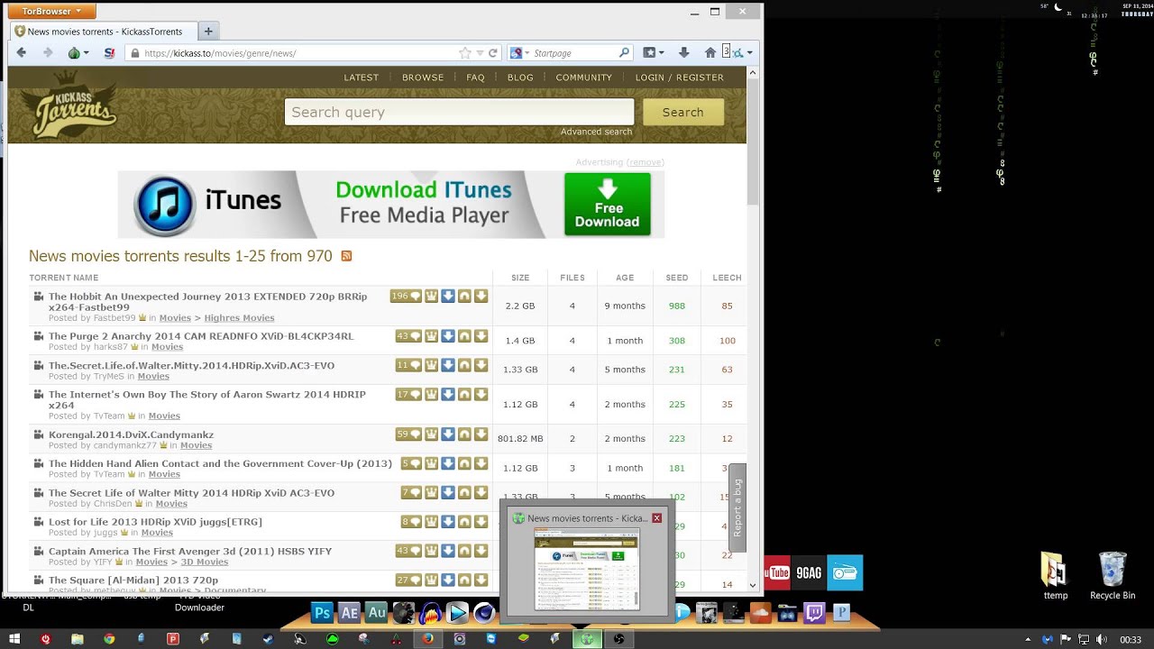Viewport: 1154px width, 649px height.
Task: Click the crown verified icon on The Hobbit row
Action: (x=431, y=297)
